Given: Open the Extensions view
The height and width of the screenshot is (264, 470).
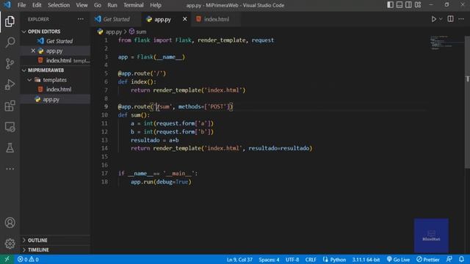Looking at the screenshot, I should 10,106.
